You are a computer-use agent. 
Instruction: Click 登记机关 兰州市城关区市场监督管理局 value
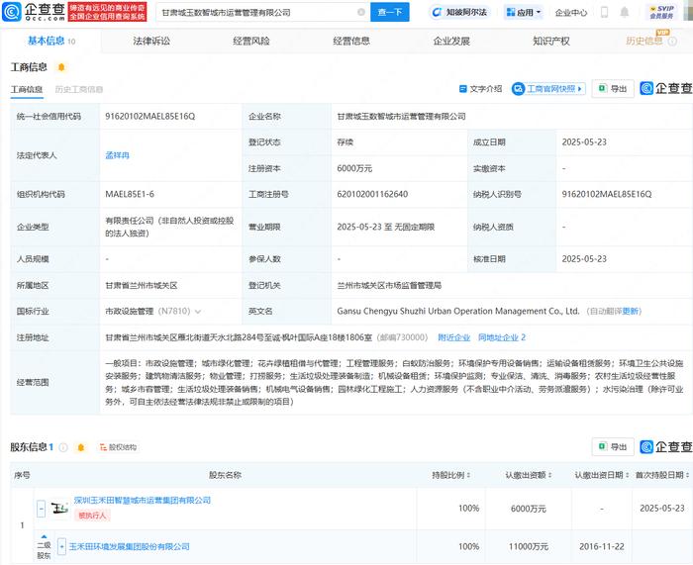tap(389, 286)
